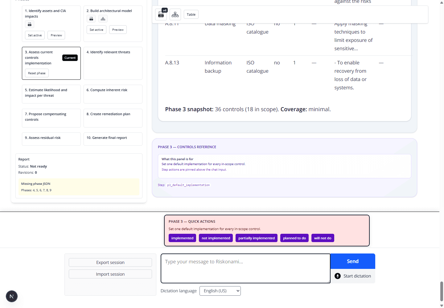Click Status: Not ready text

pos(33,166)
